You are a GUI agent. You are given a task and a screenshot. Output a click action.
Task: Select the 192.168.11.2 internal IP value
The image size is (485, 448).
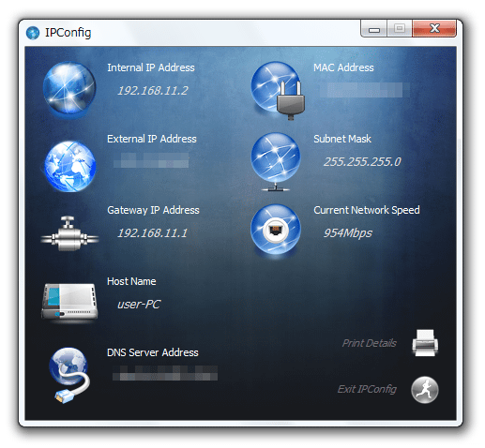153,91
